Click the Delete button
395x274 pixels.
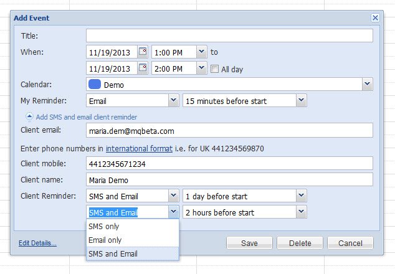pyautogui.click(x=300, y=243)
